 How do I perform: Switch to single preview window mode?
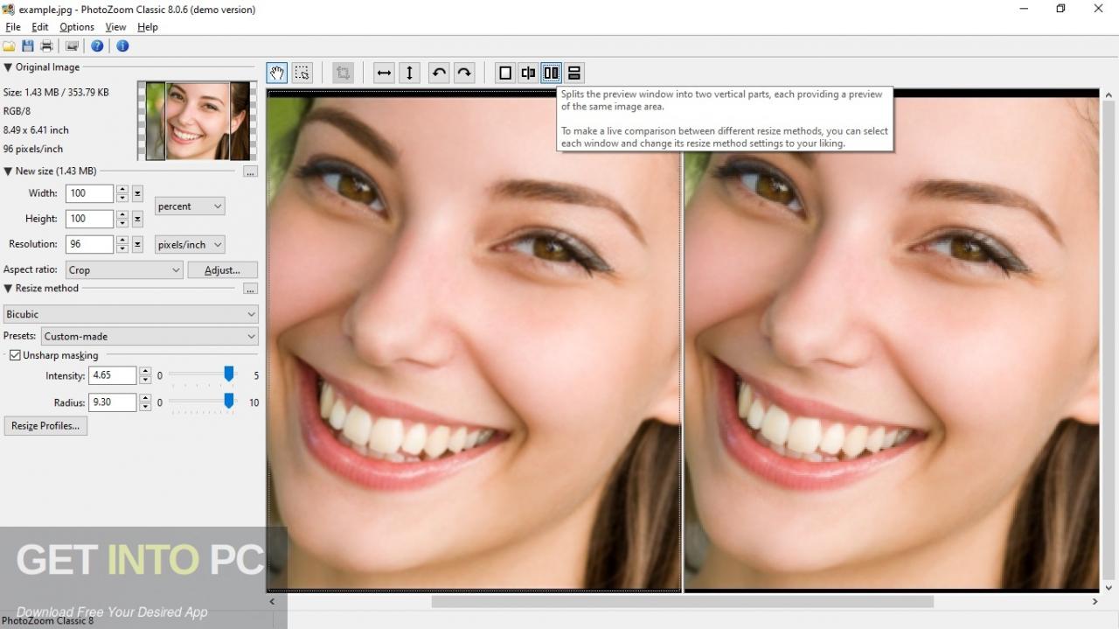504,73
